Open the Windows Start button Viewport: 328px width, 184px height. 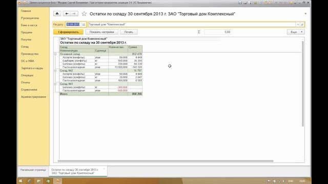pos(20,181)
